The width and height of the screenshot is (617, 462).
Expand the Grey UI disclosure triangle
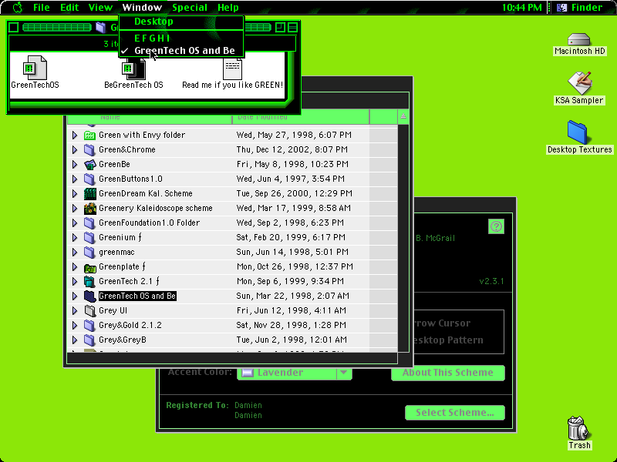[x=75, y=311]
